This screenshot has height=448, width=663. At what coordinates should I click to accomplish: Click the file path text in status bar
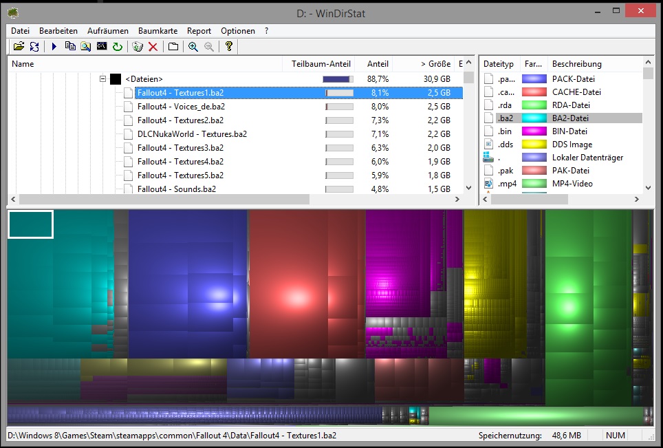(172, 436)
